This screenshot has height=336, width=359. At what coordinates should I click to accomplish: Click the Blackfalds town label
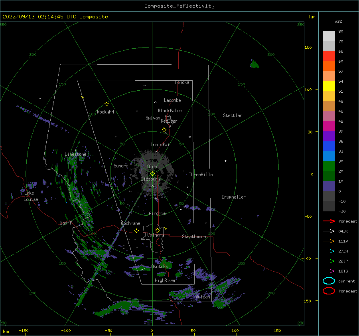[x=170, y=111]
